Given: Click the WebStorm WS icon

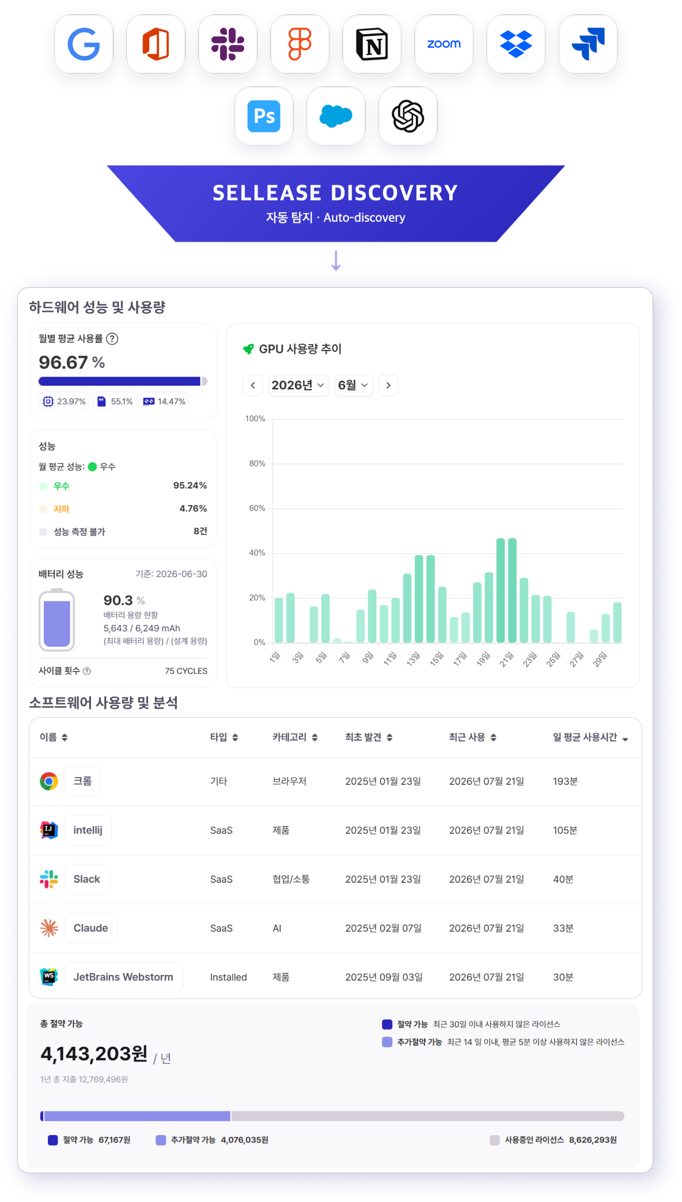Looking at the screenshot, I should pos(49,977).
